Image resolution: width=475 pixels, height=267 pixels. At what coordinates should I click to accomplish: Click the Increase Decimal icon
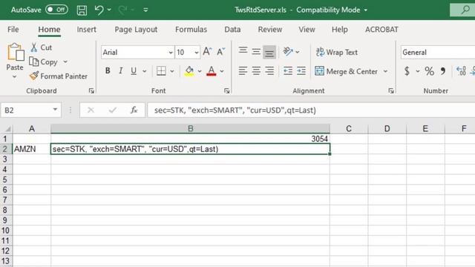pyautogui.click(x=461, y=71)
